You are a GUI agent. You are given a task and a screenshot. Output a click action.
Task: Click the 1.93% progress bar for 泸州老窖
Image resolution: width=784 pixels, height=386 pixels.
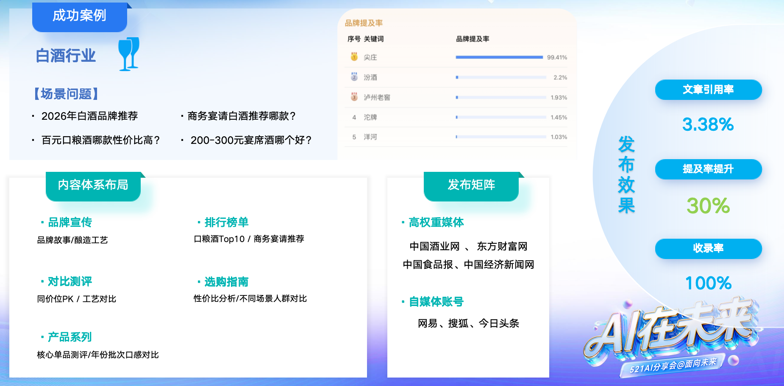click(x=501, y=97)
